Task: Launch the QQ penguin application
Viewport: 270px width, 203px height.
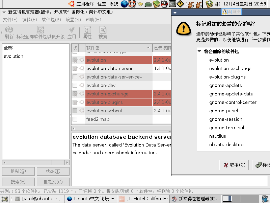Action: [164, 4]
